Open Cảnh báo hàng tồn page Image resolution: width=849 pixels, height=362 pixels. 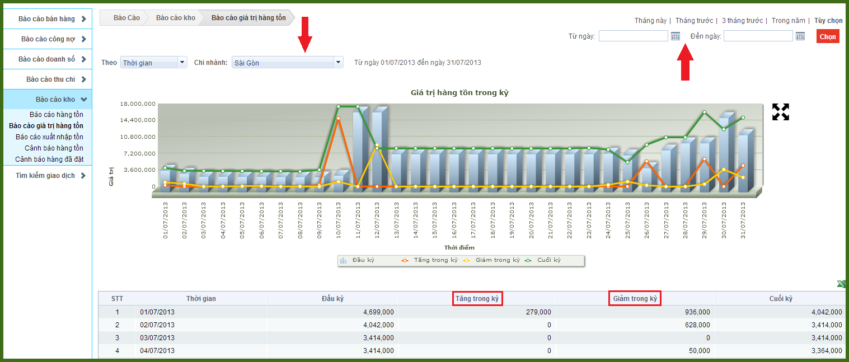click(54, 148)
